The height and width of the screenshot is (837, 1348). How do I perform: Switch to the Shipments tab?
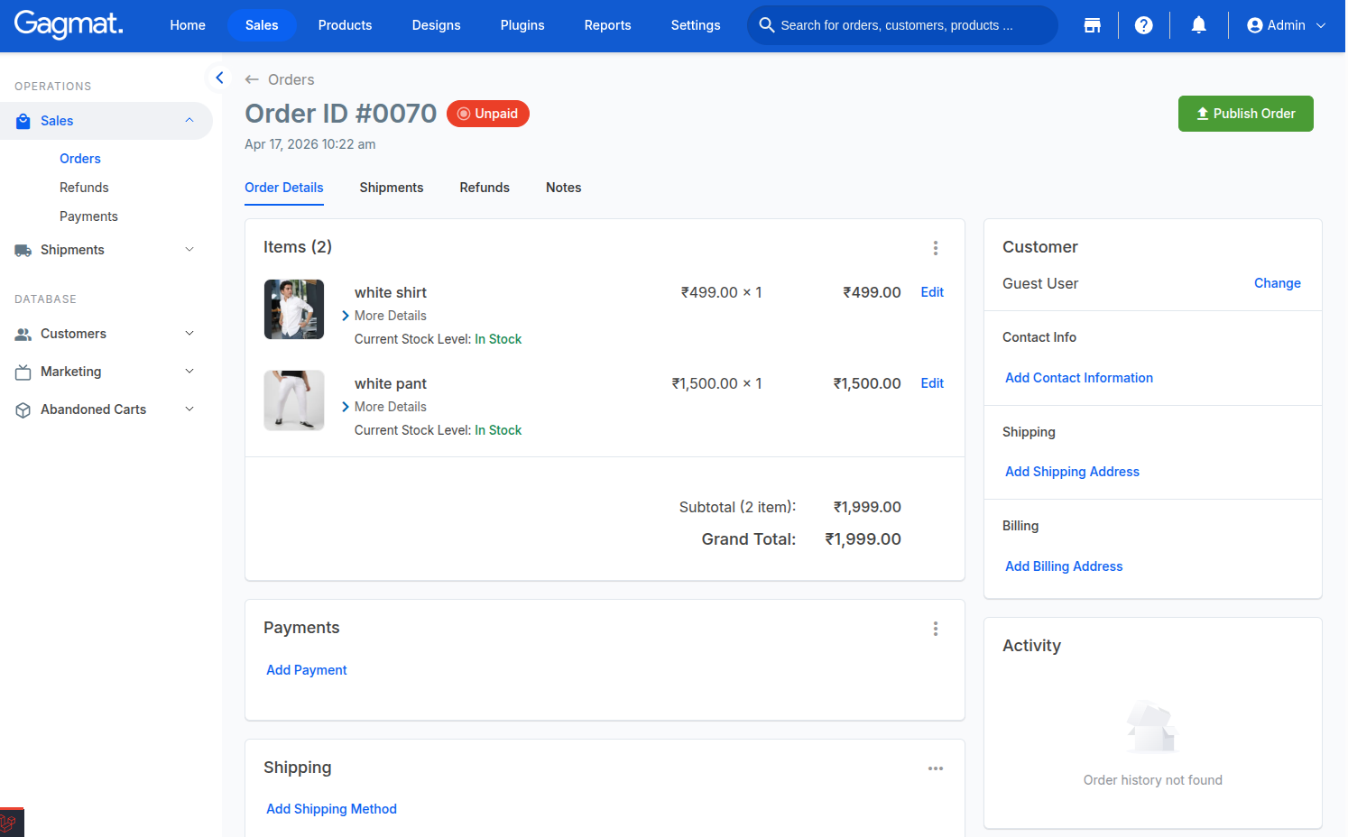[392, 188]
